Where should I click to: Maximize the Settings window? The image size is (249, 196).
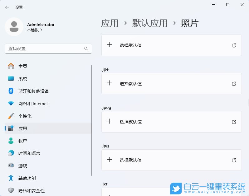pyautogui.click(x=228, y=5)
